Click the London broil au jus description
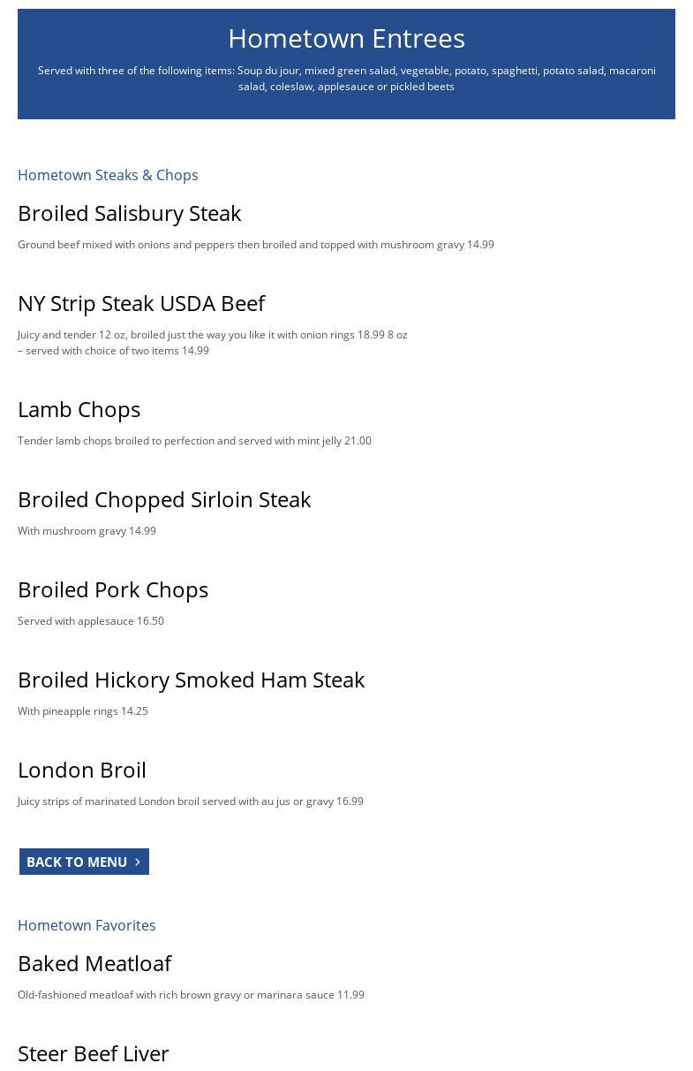Screen dimensions: 693x1071 (x=190, y=801)
